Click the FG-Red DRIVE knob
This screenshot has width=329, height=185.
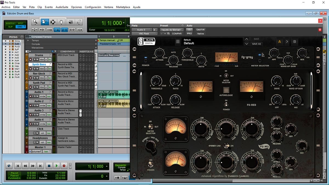click(x=276, y=81)
